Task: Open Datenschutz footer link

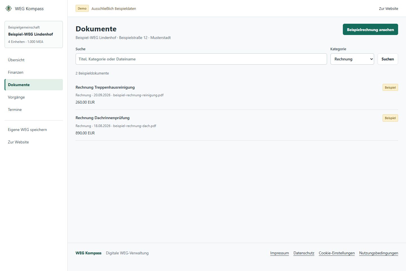Action: (x=304, y=253)
